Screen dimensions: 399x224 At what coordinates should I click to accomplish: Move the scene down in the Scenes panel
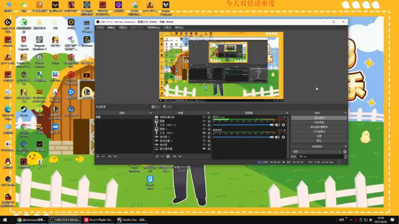pyautogui.click(x=115, y=156)
